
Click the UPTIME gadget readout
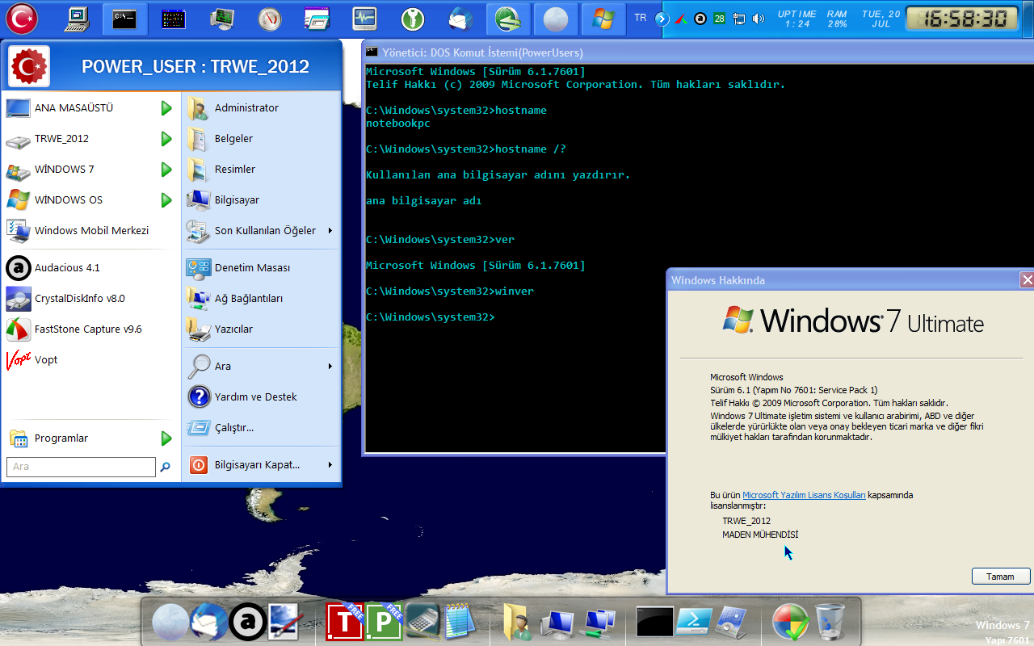point(797,19)
